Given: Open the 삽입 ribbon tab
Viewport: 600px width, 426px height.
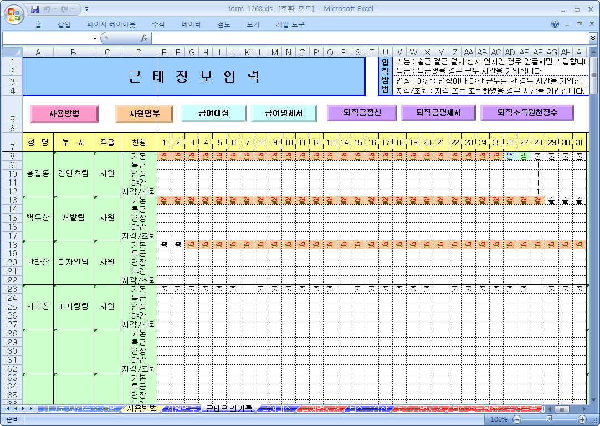Looking at the screenshot, I should (x=64, y=24).
